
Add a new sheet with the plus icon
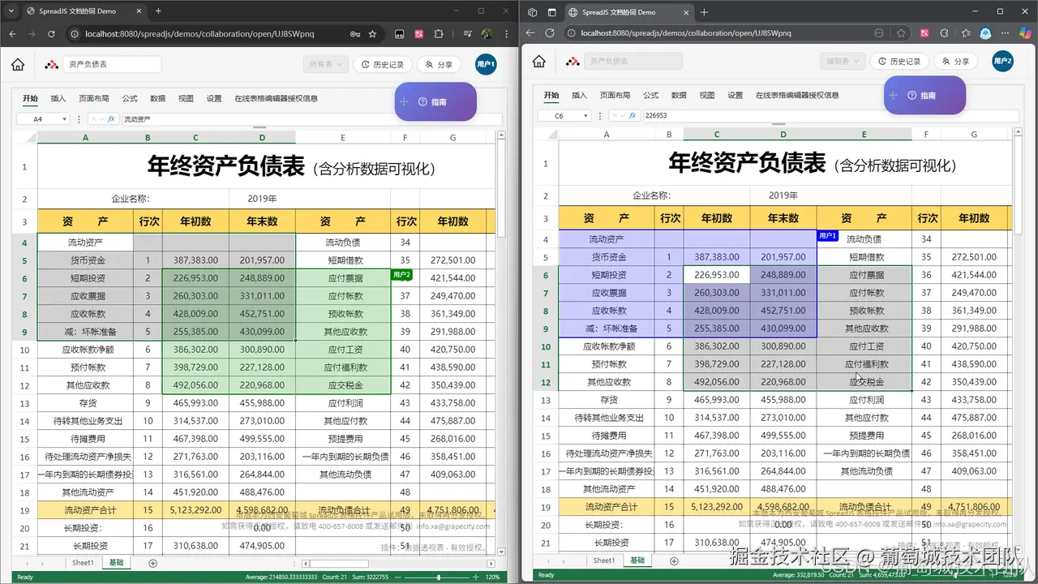coord(152,563)
